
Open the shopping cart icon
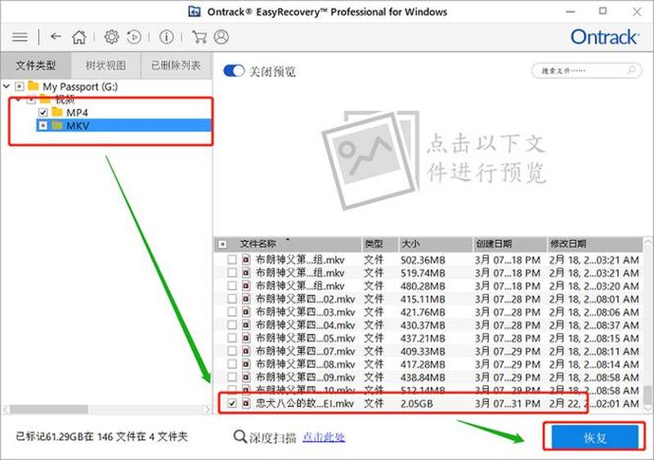coord(199,37)
